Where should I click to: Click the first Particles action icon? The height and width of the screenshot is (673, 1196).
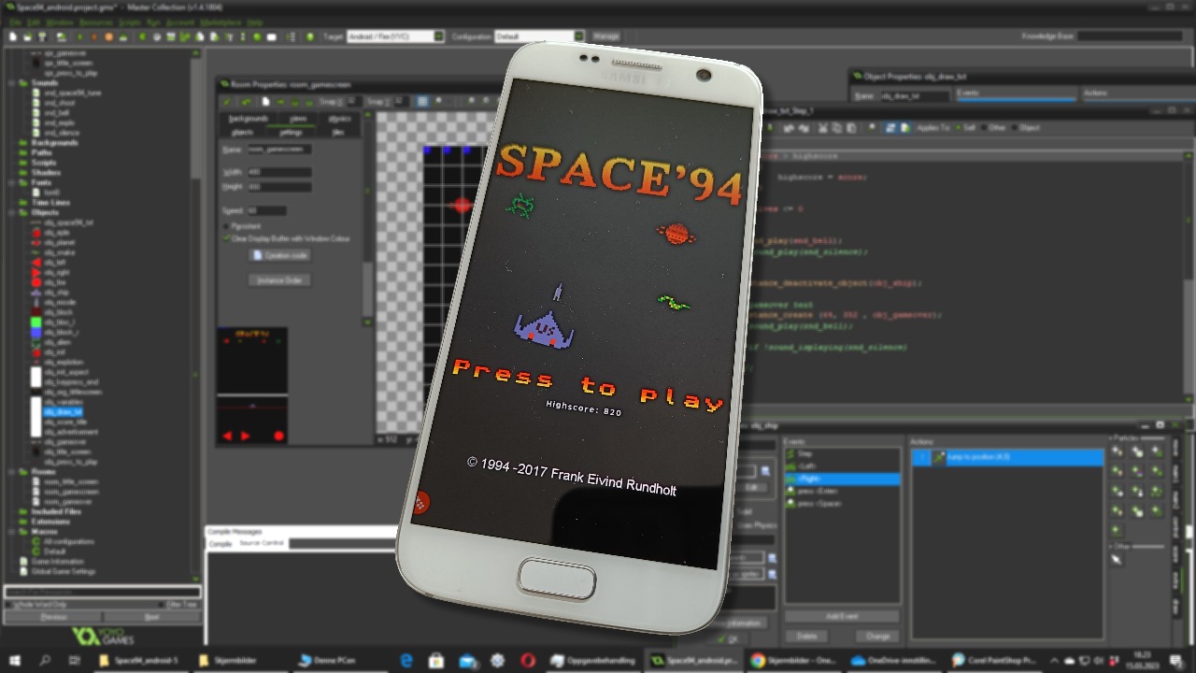click(x=1117, y=451)
